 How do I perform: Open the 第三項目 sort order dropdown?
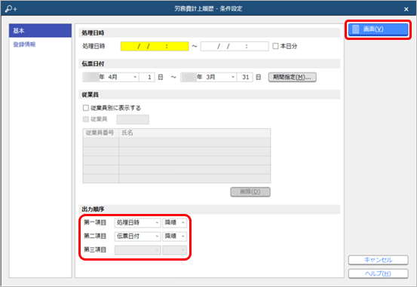click(174, 250)
